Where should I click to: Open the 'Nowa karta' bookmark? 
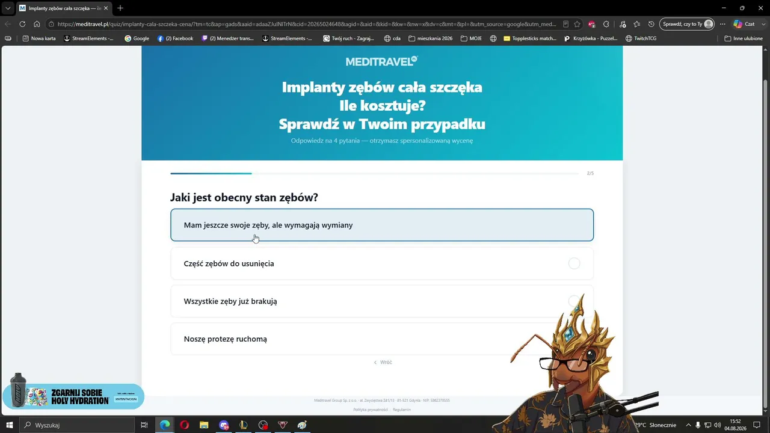(x=39, y=38)
